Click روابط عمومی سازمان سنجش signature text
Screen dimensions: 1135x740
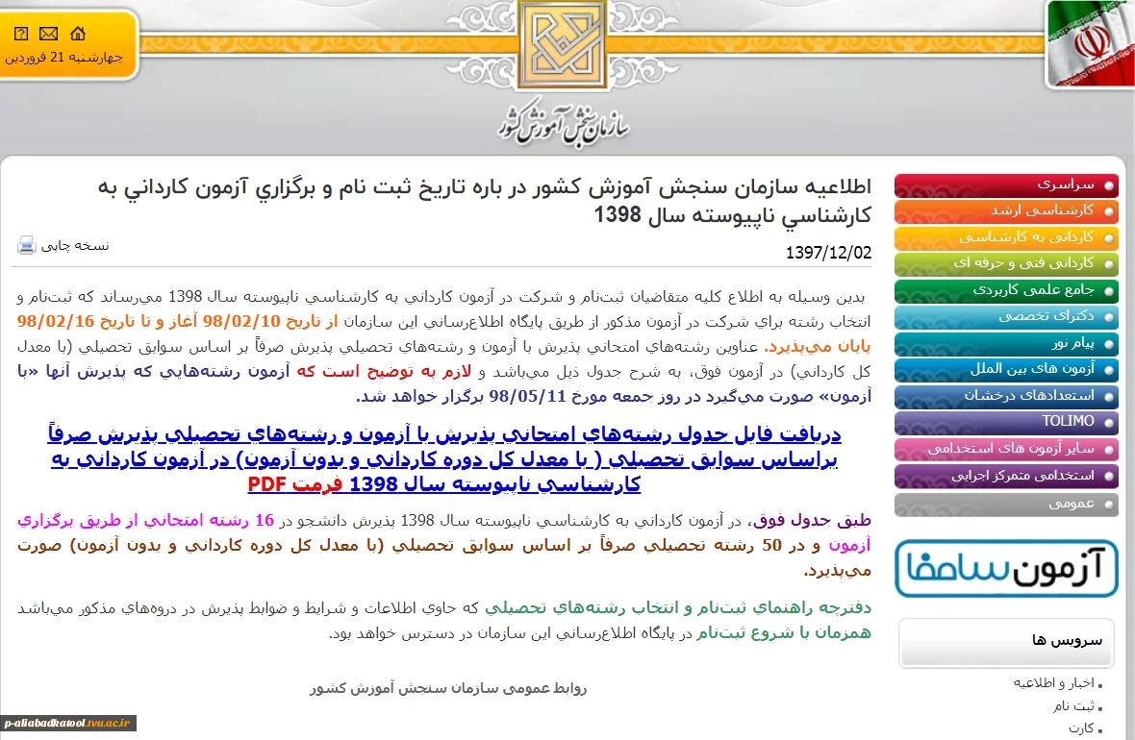point(448,688)
